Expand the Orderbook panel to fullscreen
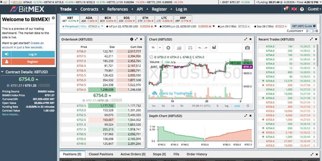322x161 pixels. pos(136,39)
